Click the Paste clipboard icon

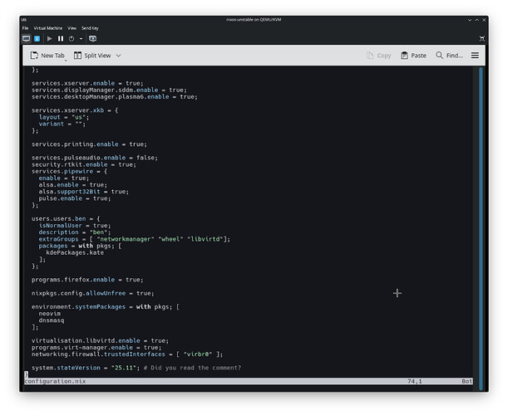coord(404,56)
